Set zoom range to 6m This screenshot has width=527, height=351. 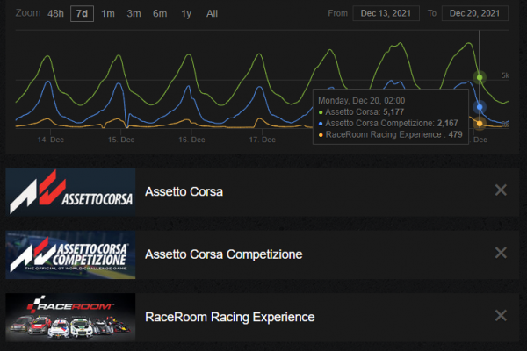click(160, 13)
